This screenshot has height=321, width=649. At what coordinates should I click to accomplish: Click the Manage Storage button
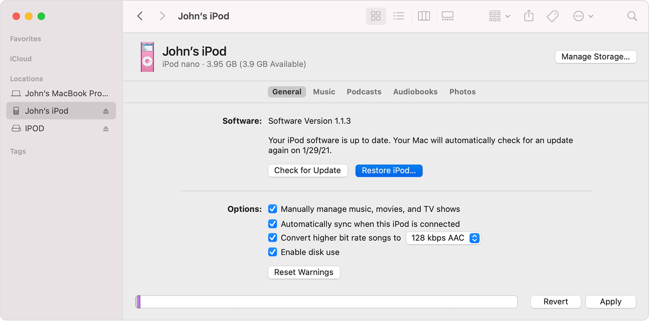pos(595,57)
